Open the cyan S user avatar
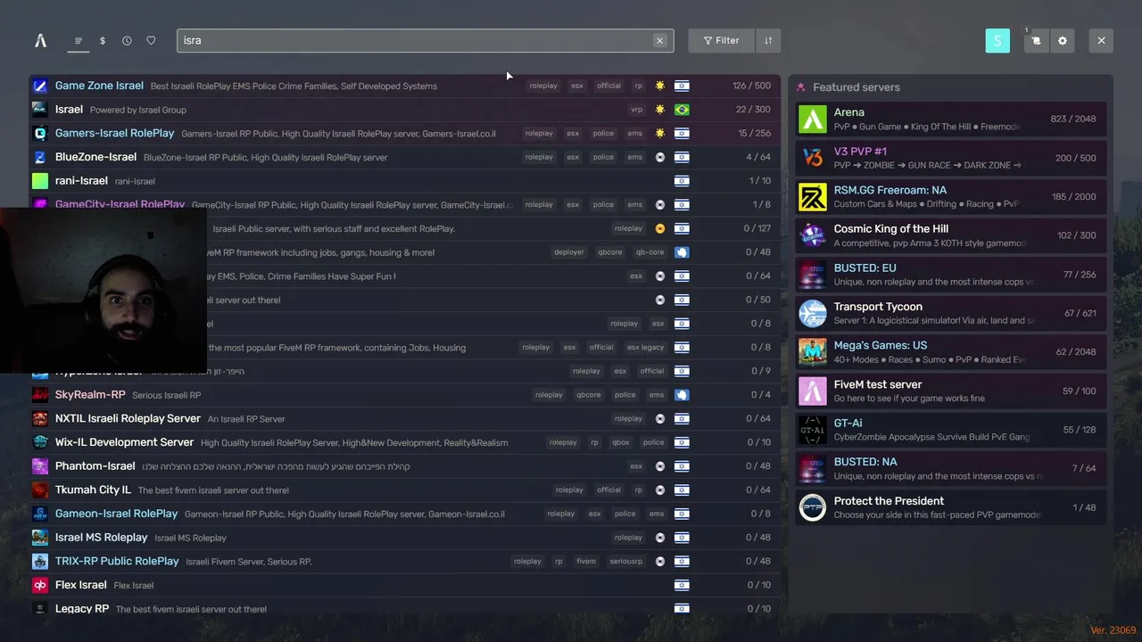This screenshot has height=642, width=1142. (x=997, y=40)
